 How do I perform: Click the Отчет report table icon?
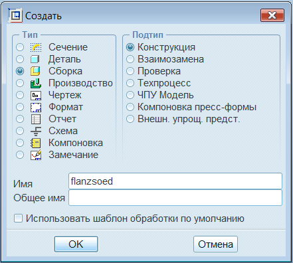click(x=36, y=119)
